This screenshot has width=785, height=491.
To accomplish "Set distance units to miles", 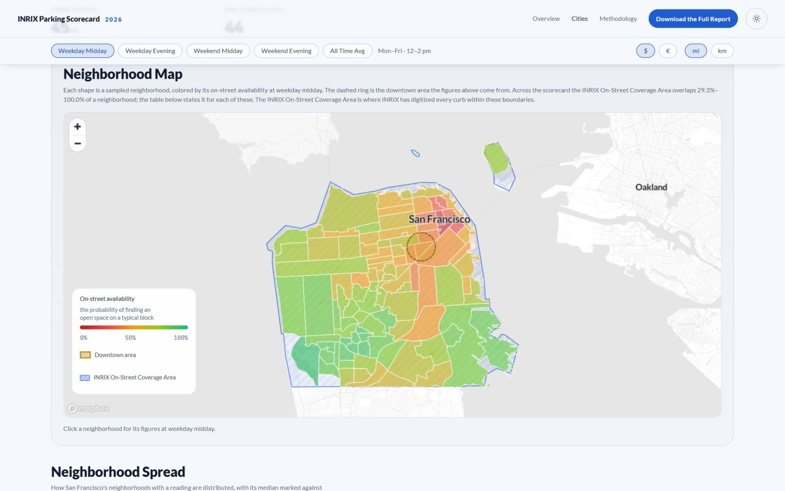I will (x=696, y=51).
